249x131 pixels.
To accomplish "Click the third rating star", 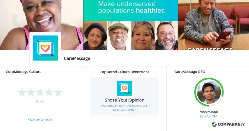I will click(x=40, y=92).
